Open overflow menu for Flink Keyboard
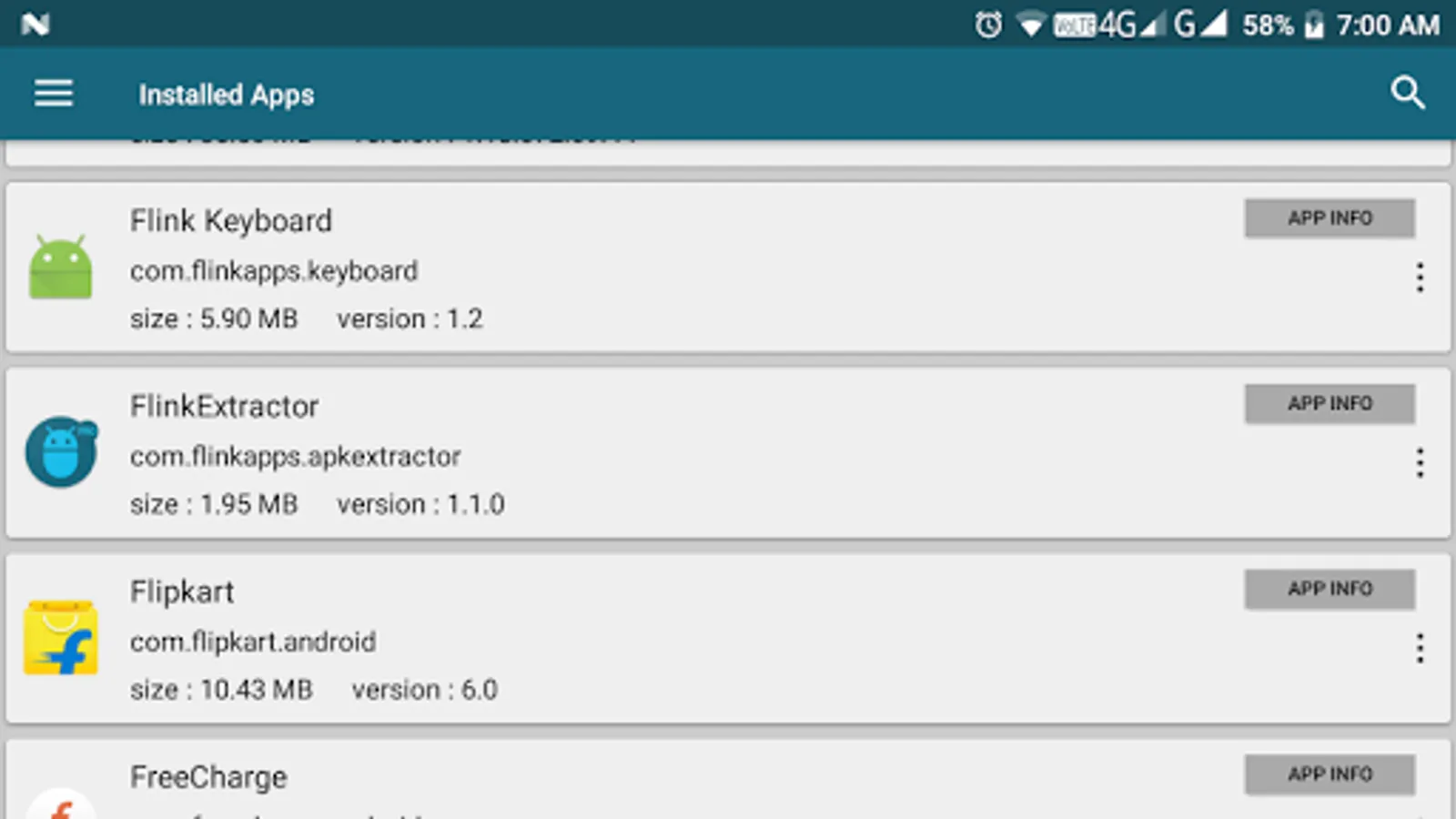 point(1420,278)
